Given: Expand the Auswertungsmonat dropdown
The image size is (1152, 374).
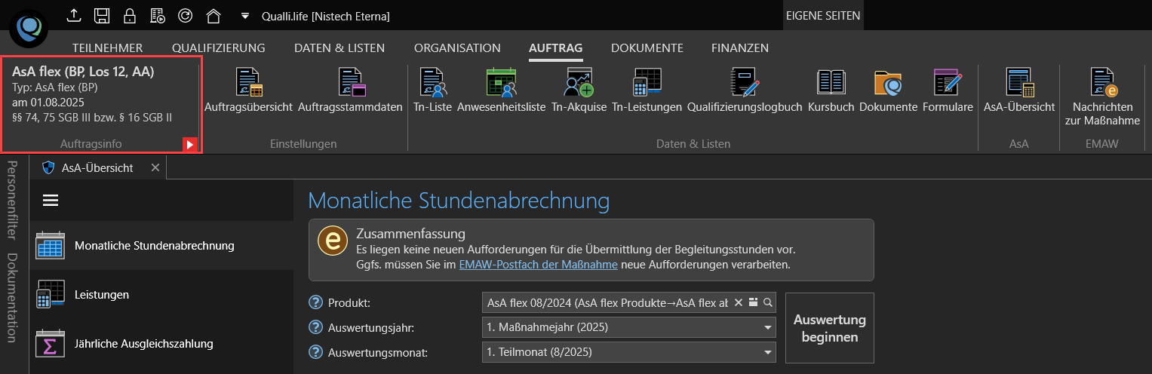Looking at the screenshot, I should tap(768, 351).
